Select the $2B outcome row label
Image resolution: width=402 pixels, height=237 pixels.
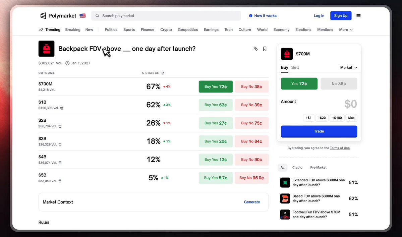point(42,120)
